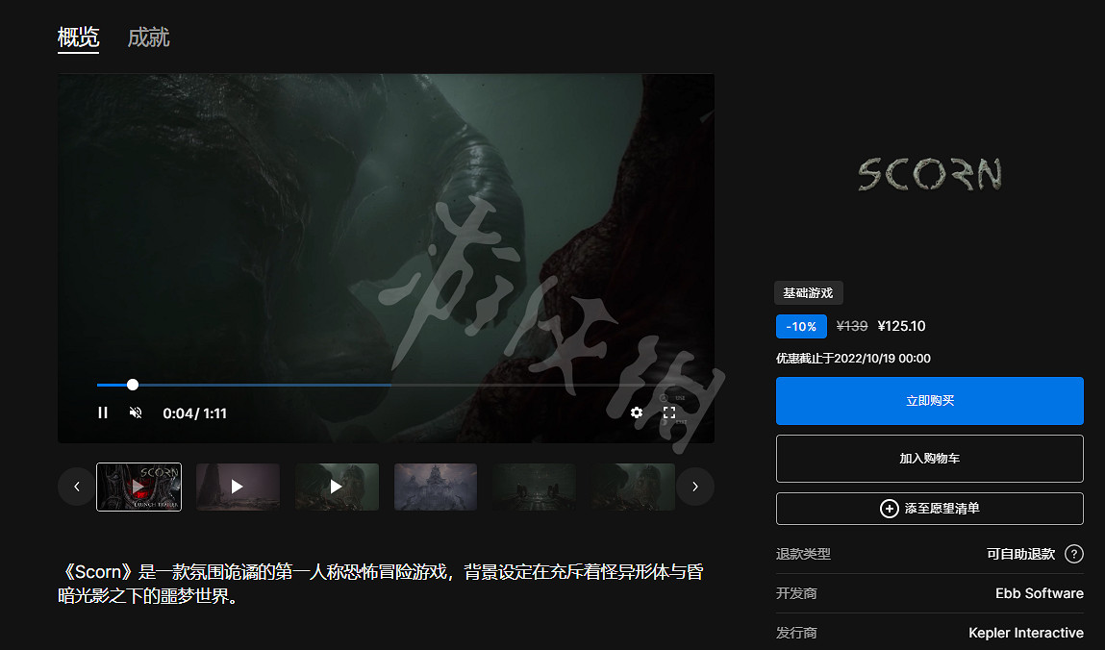Select the 概览 tab
This screenshot has width=1105, height=650.
(x=78, y=37)
